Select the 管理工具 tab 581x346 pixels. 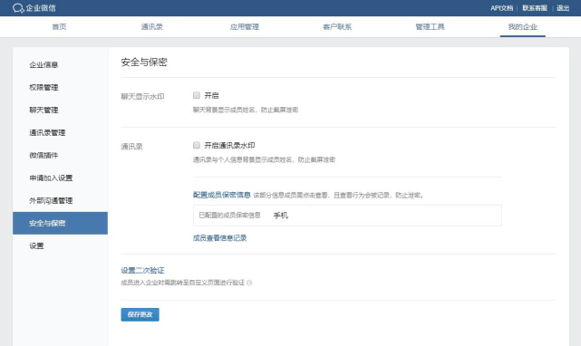(x=430, y=26)
